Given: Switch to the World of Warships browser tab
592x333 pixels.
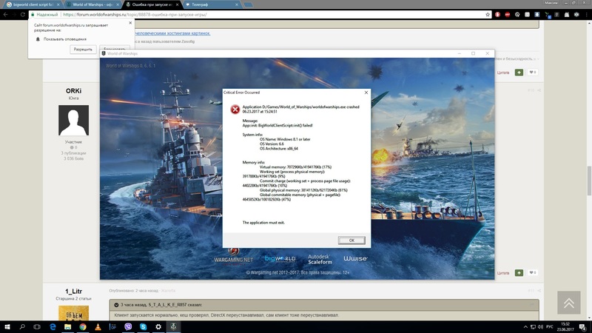Looking at the screenshot, I should (x=93, y=4).
